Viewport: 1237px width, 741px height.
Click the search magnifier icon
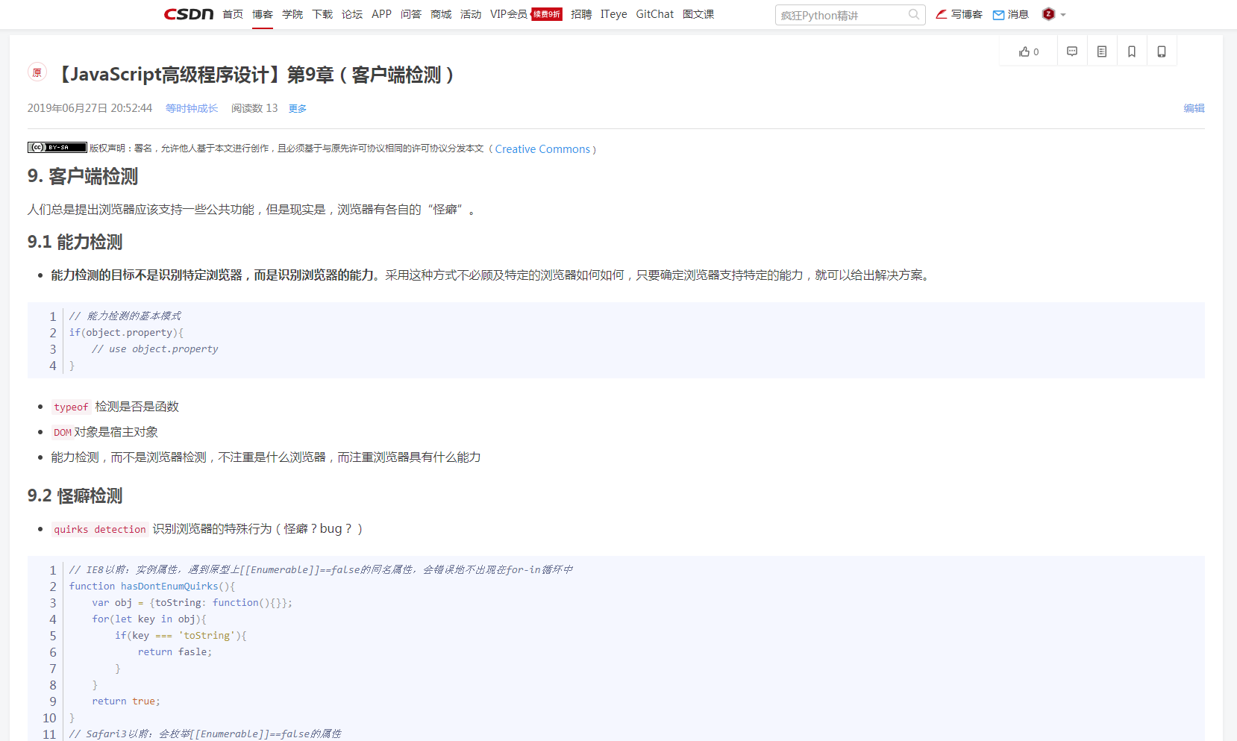coord(913,14)
